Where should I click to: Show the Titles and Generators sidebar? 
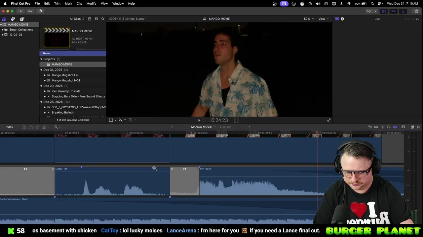22,19
